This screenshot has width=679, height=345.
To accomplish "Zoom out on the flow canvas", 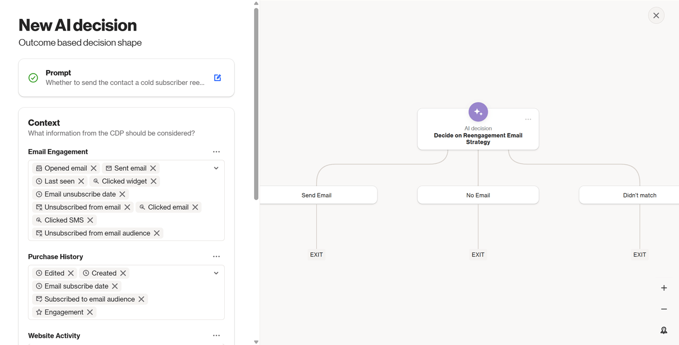I will [x=664, y=309].
